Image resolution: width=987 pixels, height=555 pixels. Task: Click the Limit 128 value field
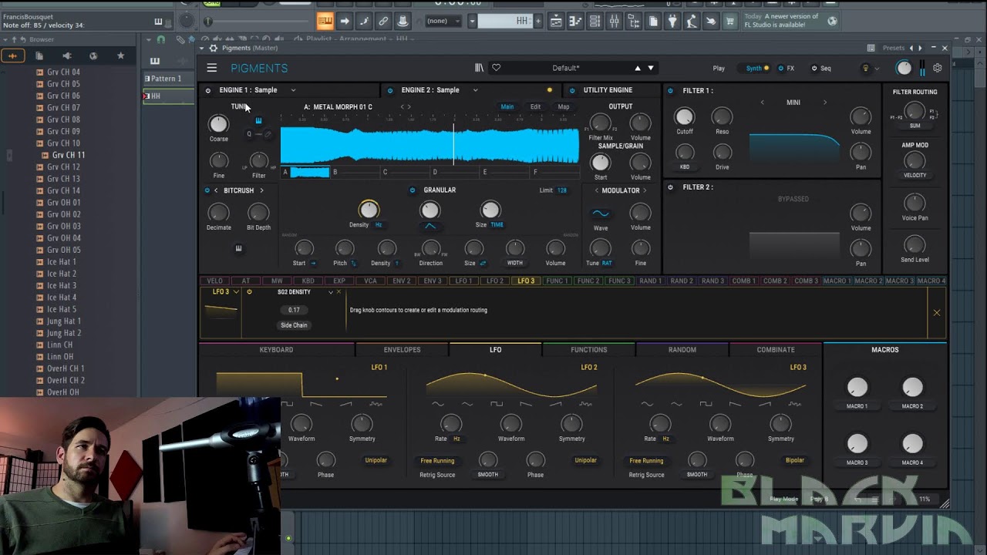[x=562, y=190]
